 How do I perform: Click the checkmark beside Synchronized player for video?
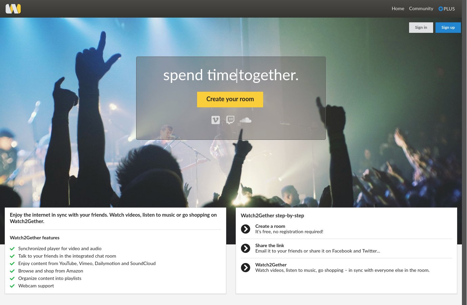[x=12, y=248]
